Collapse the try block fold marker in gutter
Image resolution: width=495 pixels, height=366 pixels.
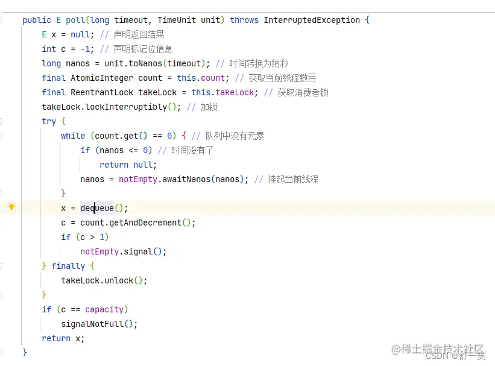(1, 121)
